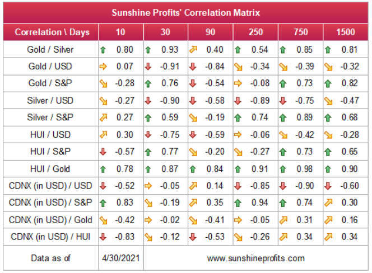Select the 250 days column header
The width and height of the screenshot is (372, 273).
click(255, 32)
